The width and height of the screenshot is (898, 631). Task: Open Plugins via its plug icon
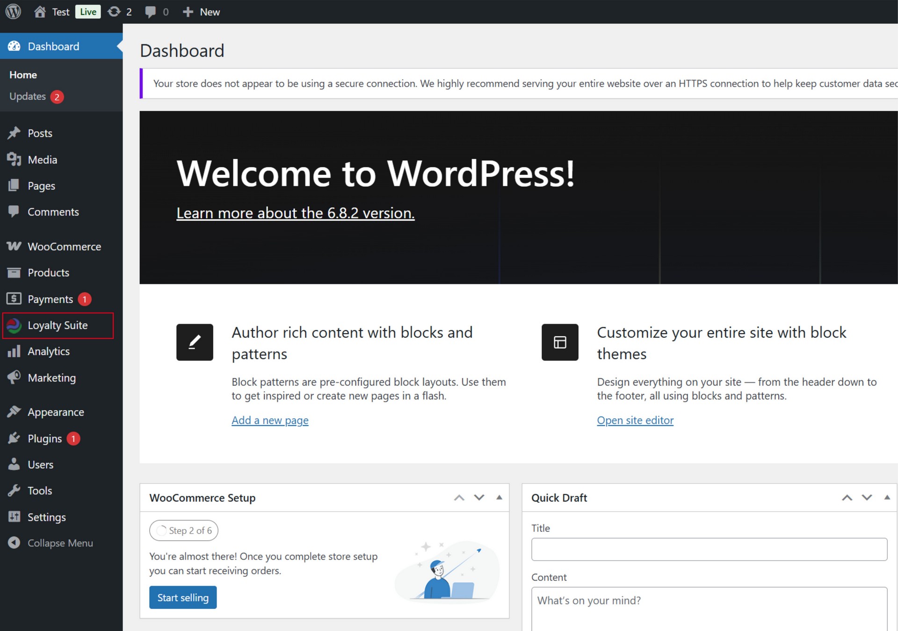coord(14,438)
